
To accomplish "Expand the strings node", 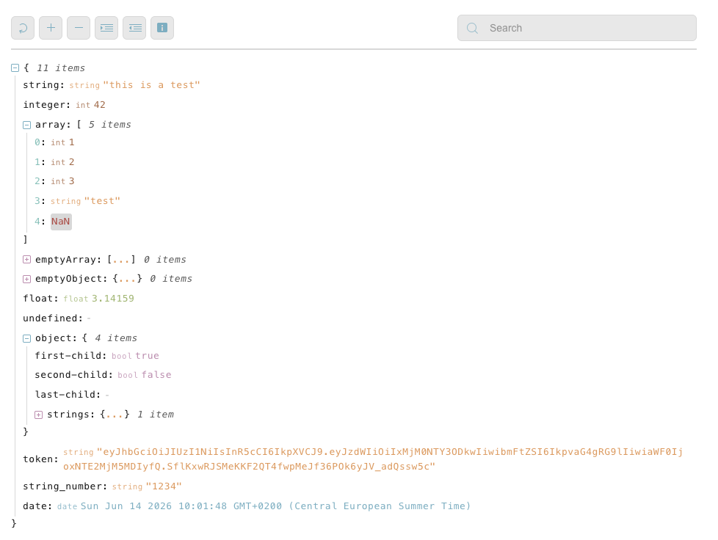I will (39, 415).
